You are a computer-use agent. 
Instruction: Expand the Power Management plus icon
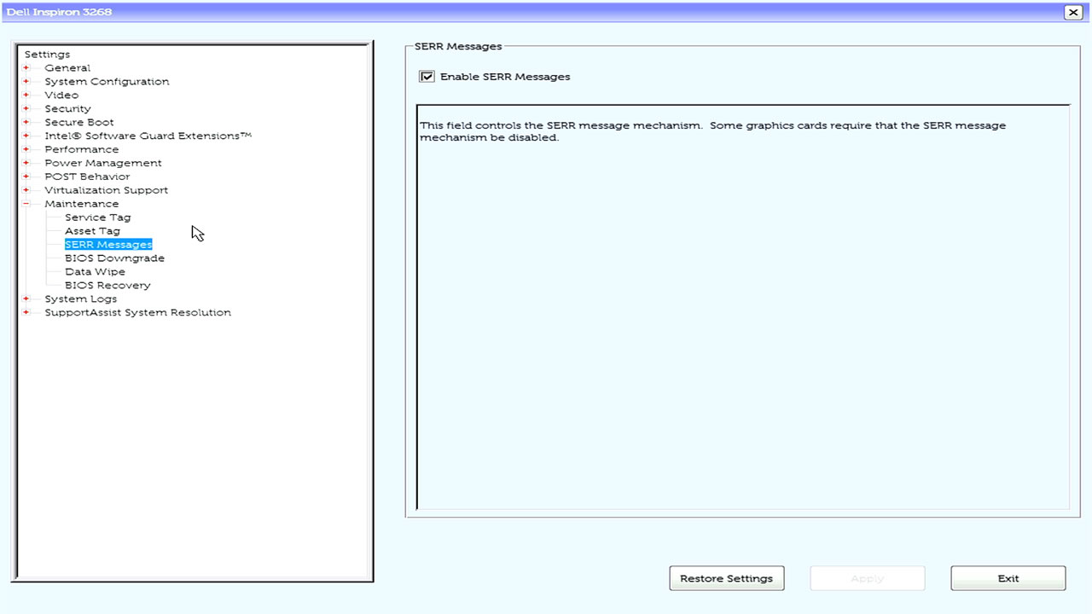click(x=26, y=164)
